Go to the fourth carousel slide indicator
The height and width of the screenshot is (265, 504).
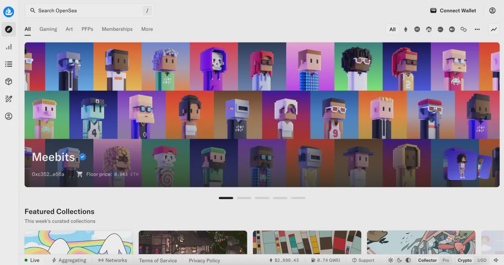(280, 198)
